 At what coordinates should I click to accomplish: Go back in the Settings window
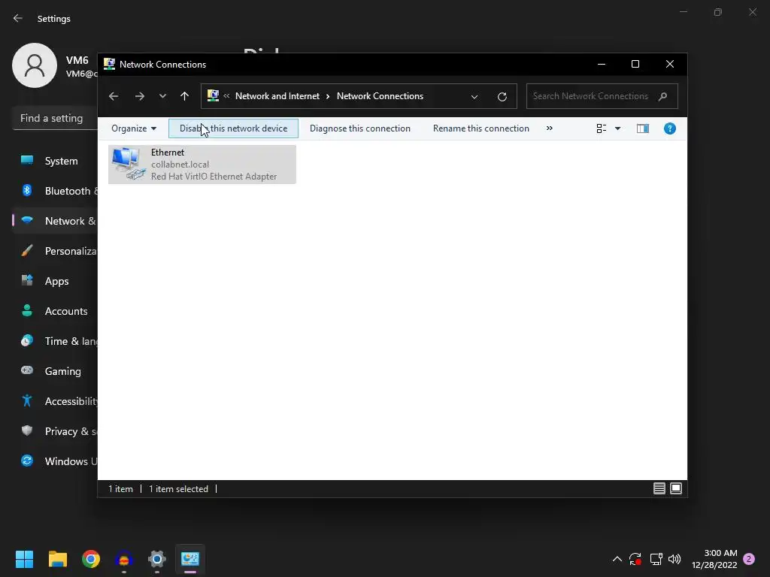click(18, 18)
